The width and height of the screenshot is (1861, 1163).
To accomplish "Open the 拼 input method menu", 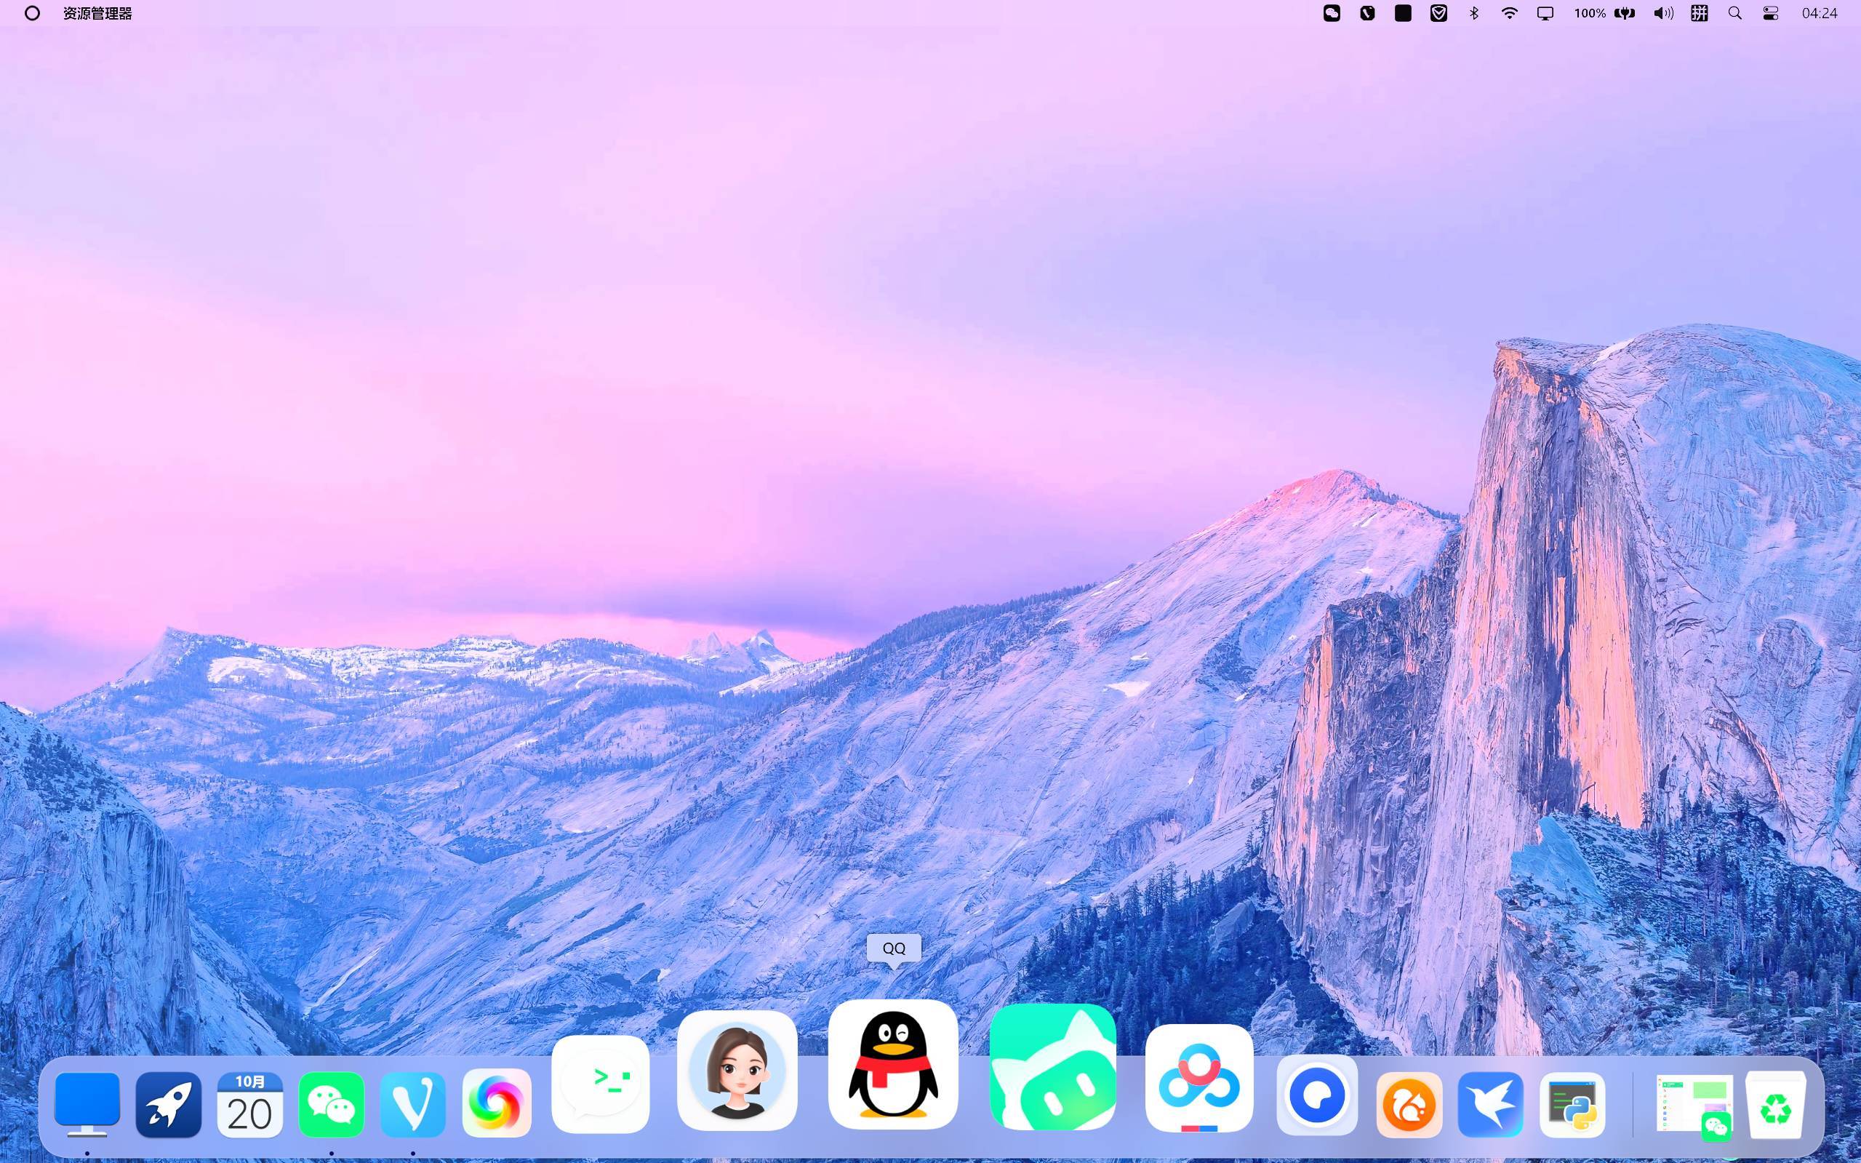I will [x=1699, y=13].
